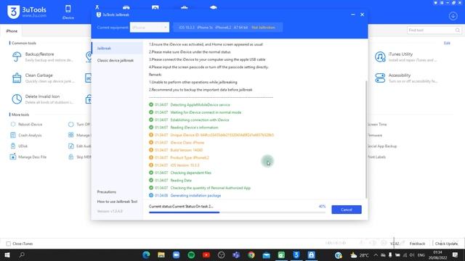Cancel the jailbreak process

click(347, 210)
